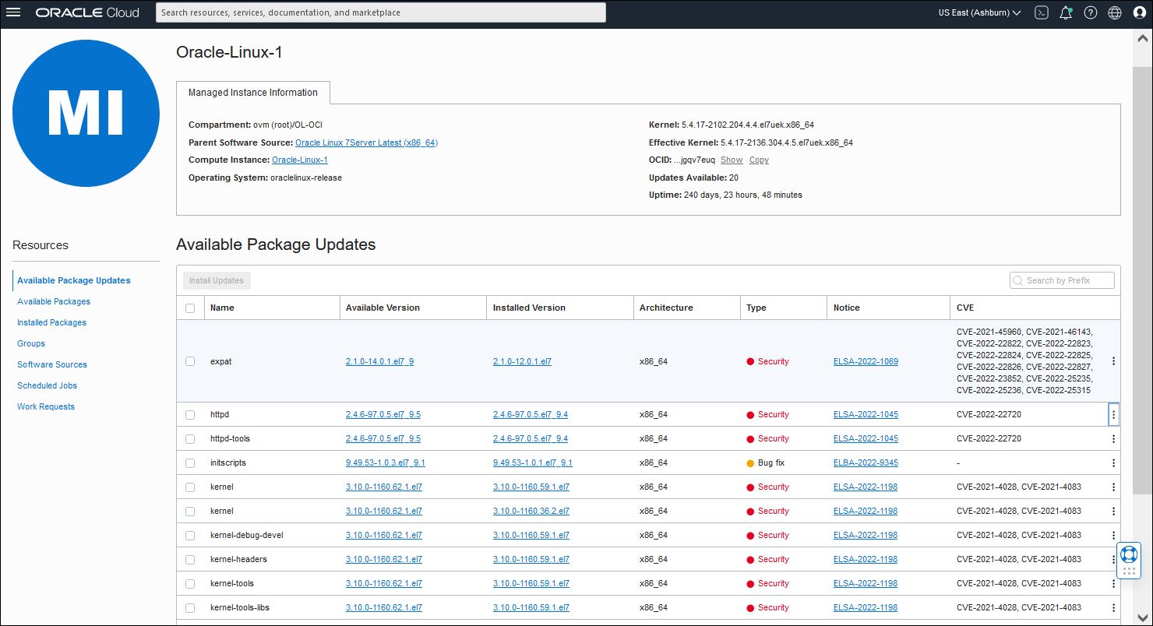Click the right-side vertical scrollbar
The height and width of the screenshot is (626, 1153).
[x=1143, y=311]
